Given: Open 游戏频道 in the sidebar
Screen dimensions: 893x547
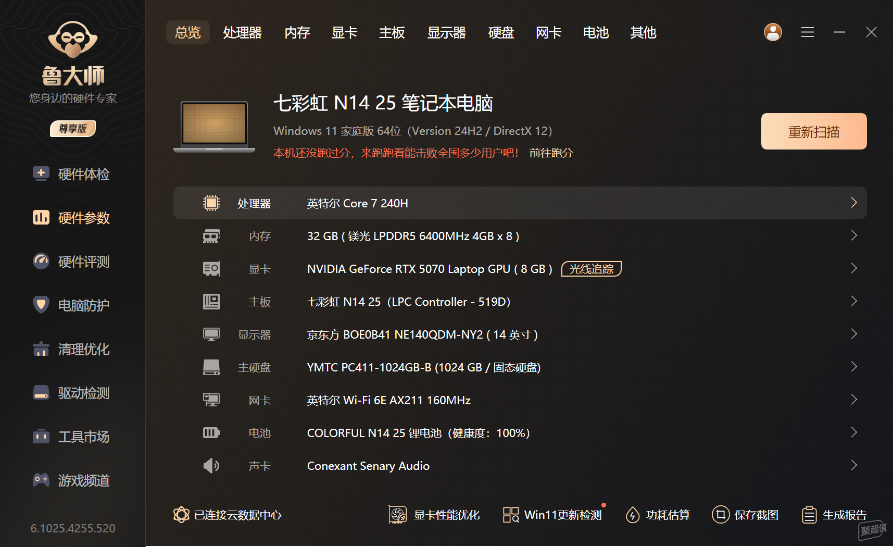Looking at the screenshot, I should tap(72, 480).
